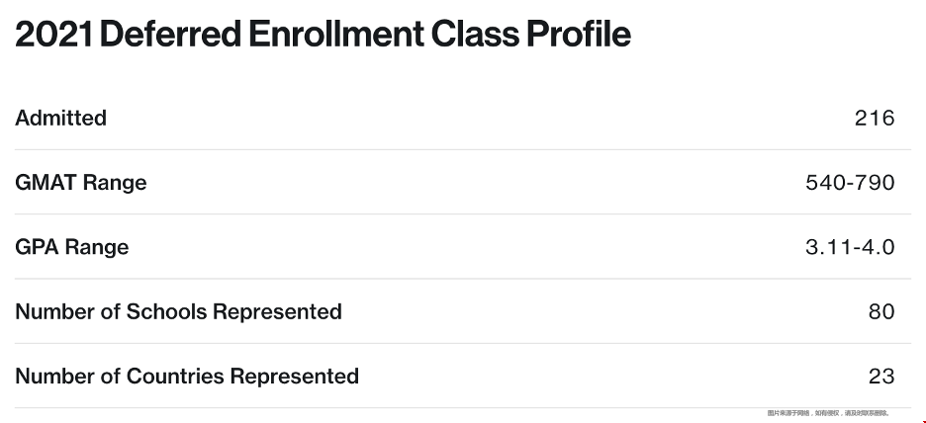Viewport: 926px width, 423px height.
Task: Select the GMAT Range label
Action: coord(81,183)
